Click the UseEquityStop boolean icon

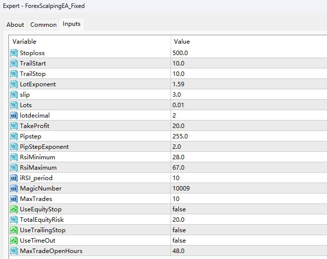tap(14, 209)
